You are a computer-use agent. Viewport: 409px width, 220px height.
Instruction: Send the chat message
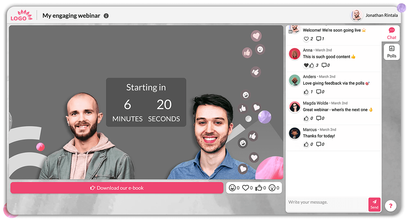point(374,204)
